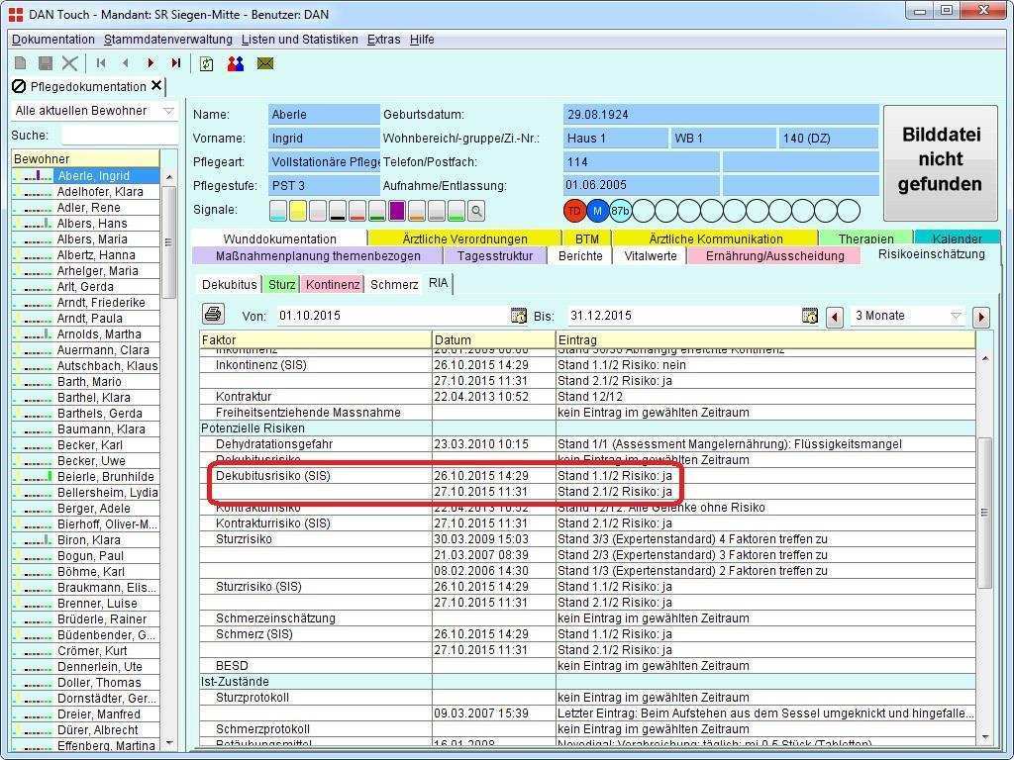Open the user group (two people) icon

click(x=235, y=63)
